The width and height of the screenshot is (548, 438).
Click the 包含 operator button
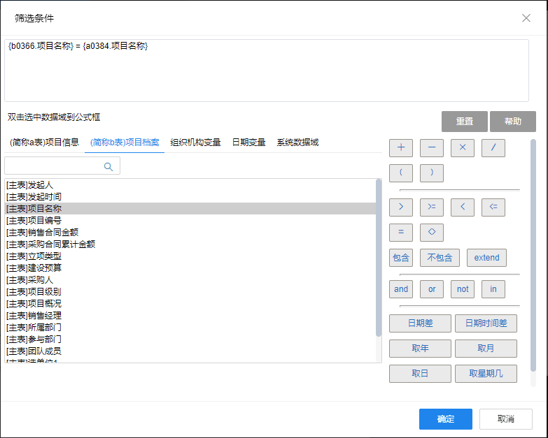point(401,258)
